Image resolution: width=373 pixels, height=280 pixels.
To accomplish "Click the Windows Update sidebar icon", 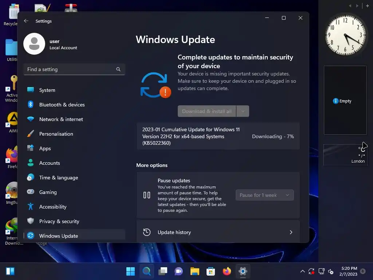I will (x=31, y=236).
